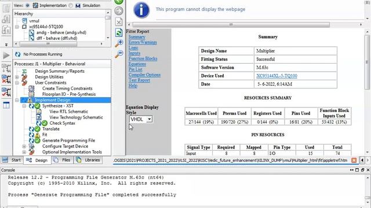
Task: Click the add source files icon in left toolbar
Action: pos(6,19)
